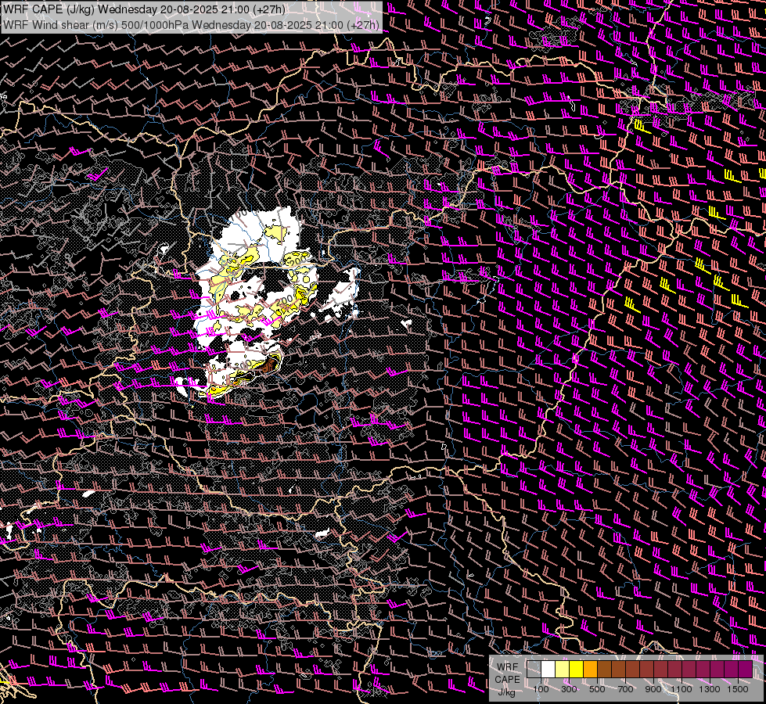Click the transparent below-100 legend swatch
This screenshot has width=766, height=704.
534,670
